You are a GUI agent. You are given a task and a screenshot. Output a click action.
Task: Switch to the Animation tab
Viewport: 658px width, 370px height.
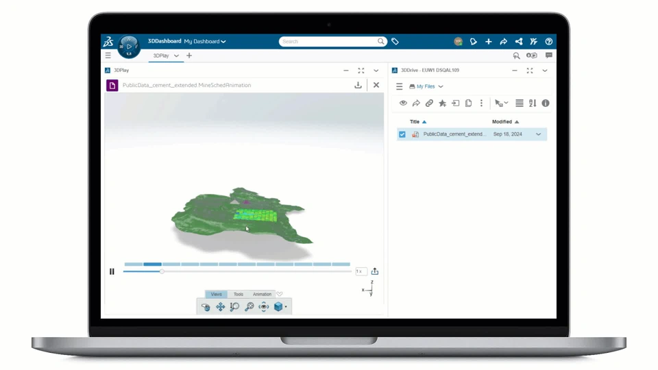click(x=262, y=294)
